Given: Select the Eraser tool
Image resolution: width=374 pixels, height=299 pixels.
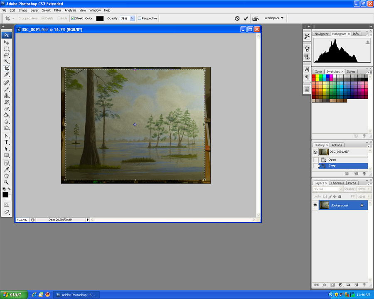Looking at the screenshot, I should point(6,108).
